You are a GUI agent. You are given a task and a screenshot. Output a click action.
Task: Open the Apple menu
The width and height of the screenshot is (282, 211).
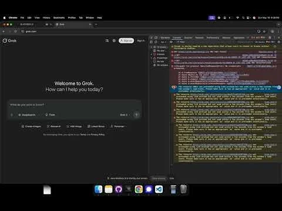pyautogui.click(x=4, y=18)
